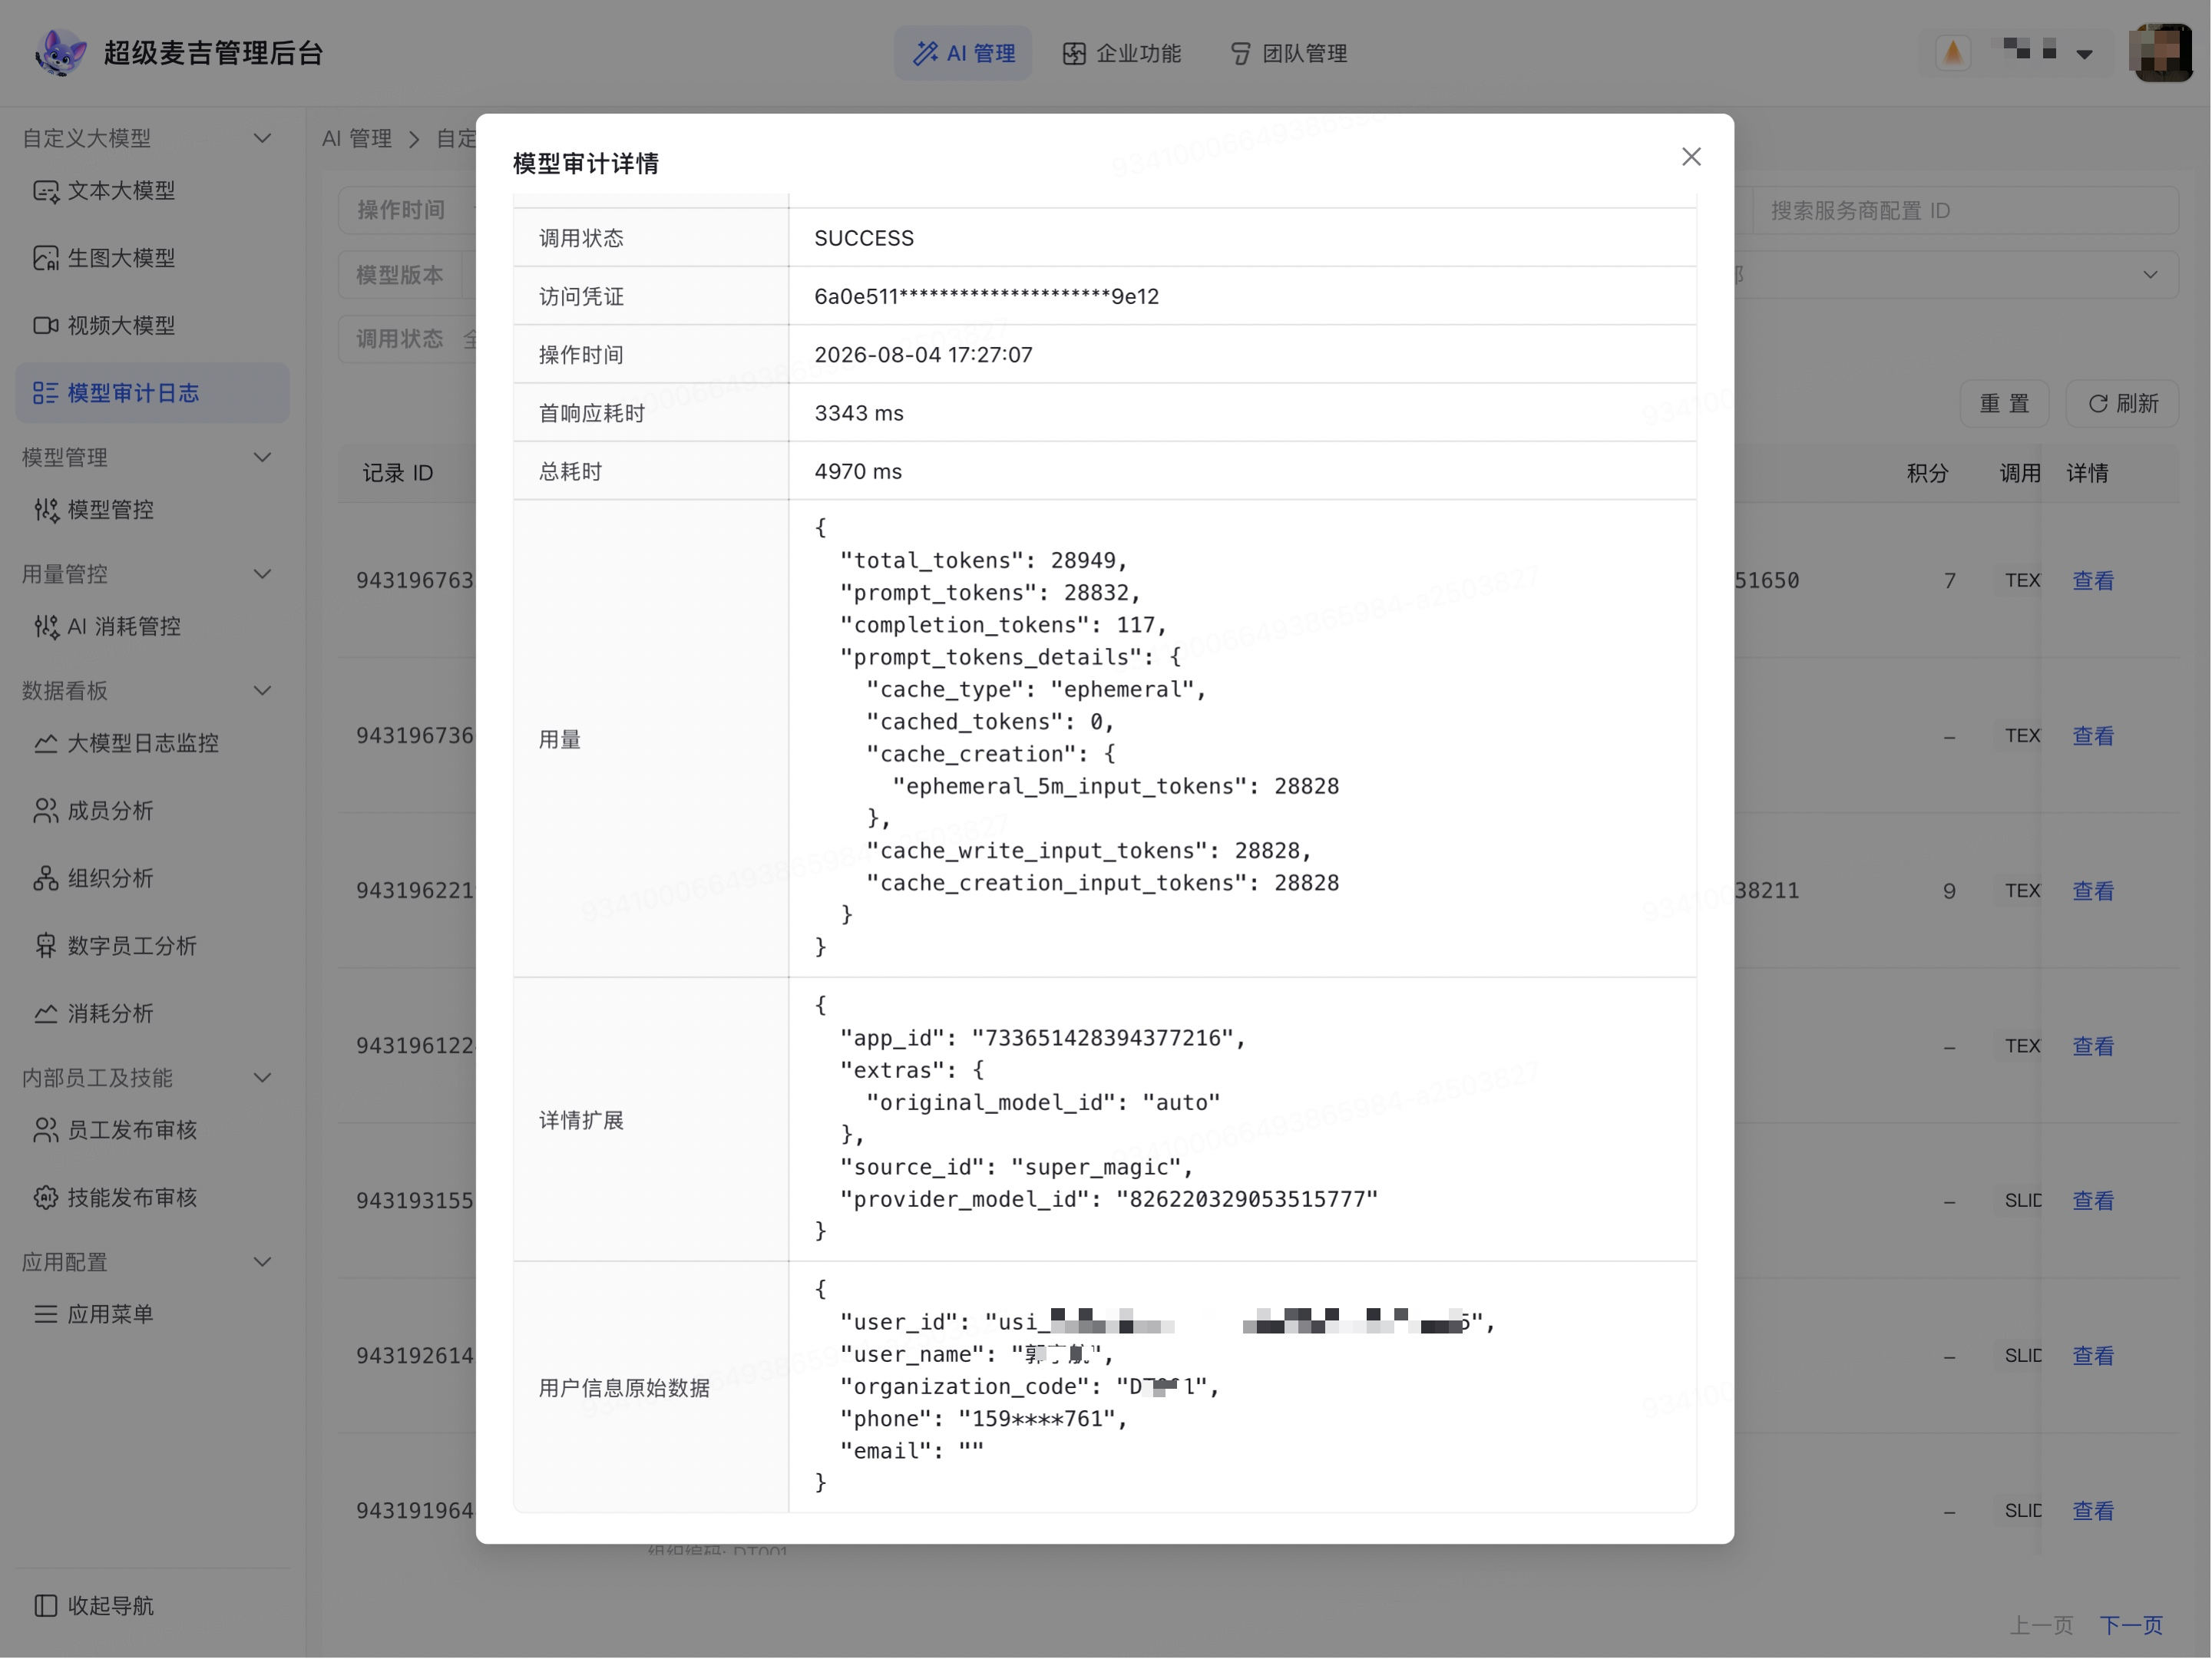
Task: Open 文本大模型 in sidebar
Action: pyautogui.click(x=152, y=191)
